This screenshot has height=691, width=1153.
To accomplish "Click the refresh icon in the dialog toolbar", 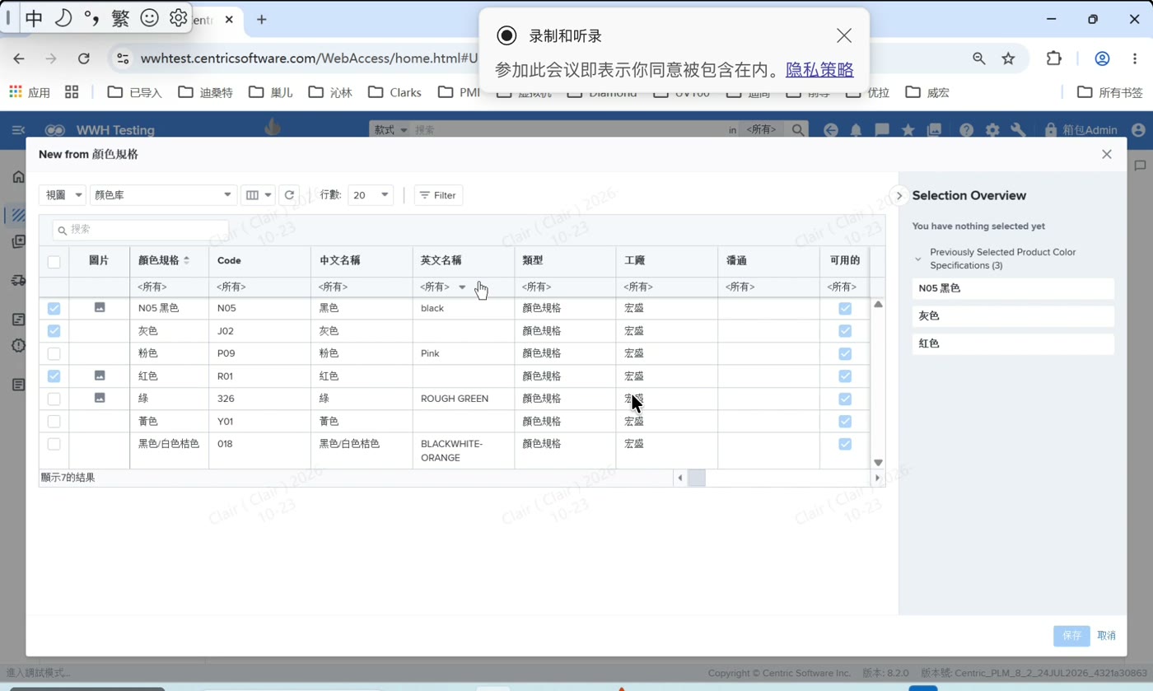I will click(x=289, y=195).
